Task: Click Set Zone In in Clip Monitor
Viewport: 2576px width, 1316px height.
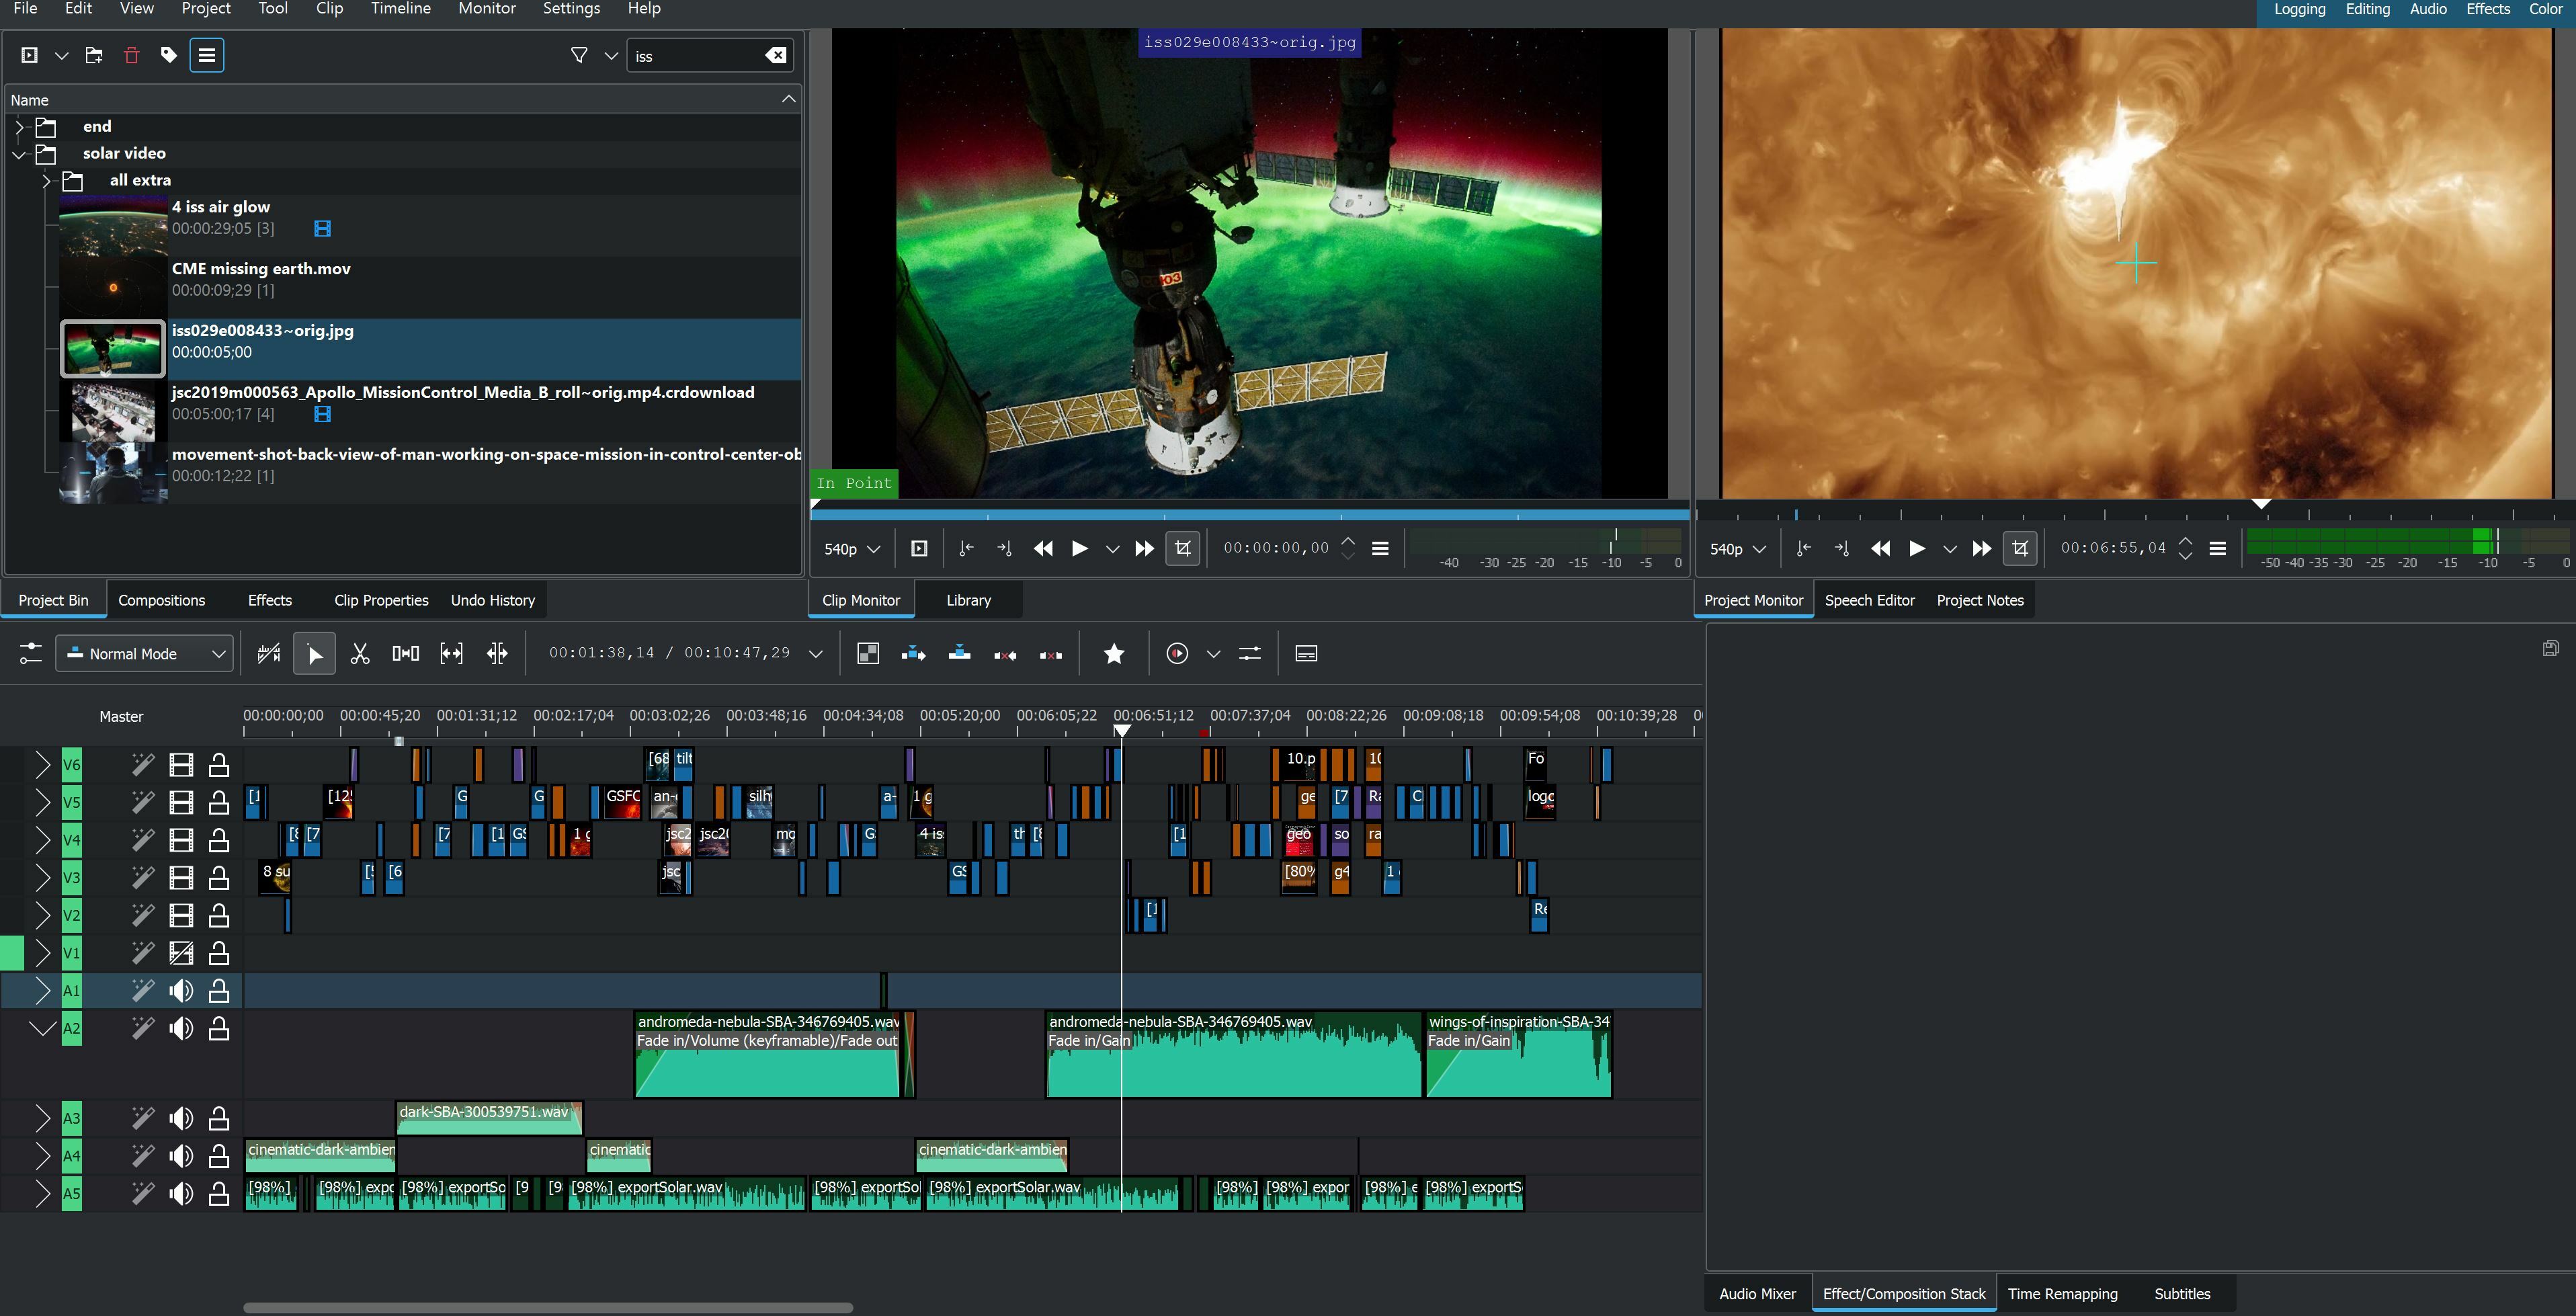Action: (966, 548)
